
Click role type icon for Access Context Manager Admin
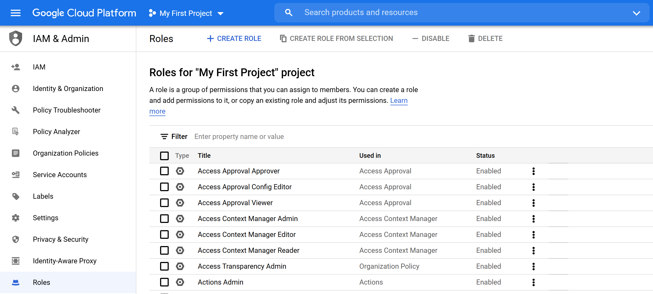point(180,219)
